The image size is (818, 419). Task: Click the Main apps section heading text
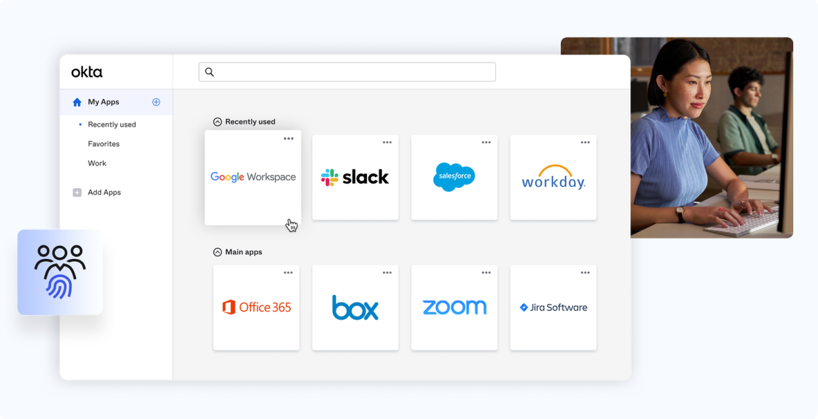click(244, 252)
